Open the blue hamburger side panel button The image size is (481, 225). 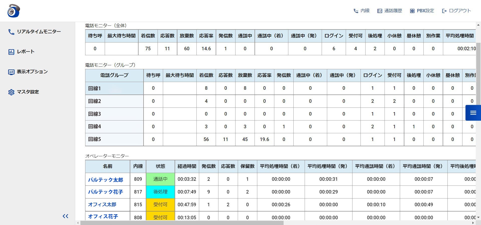[473, 113]
